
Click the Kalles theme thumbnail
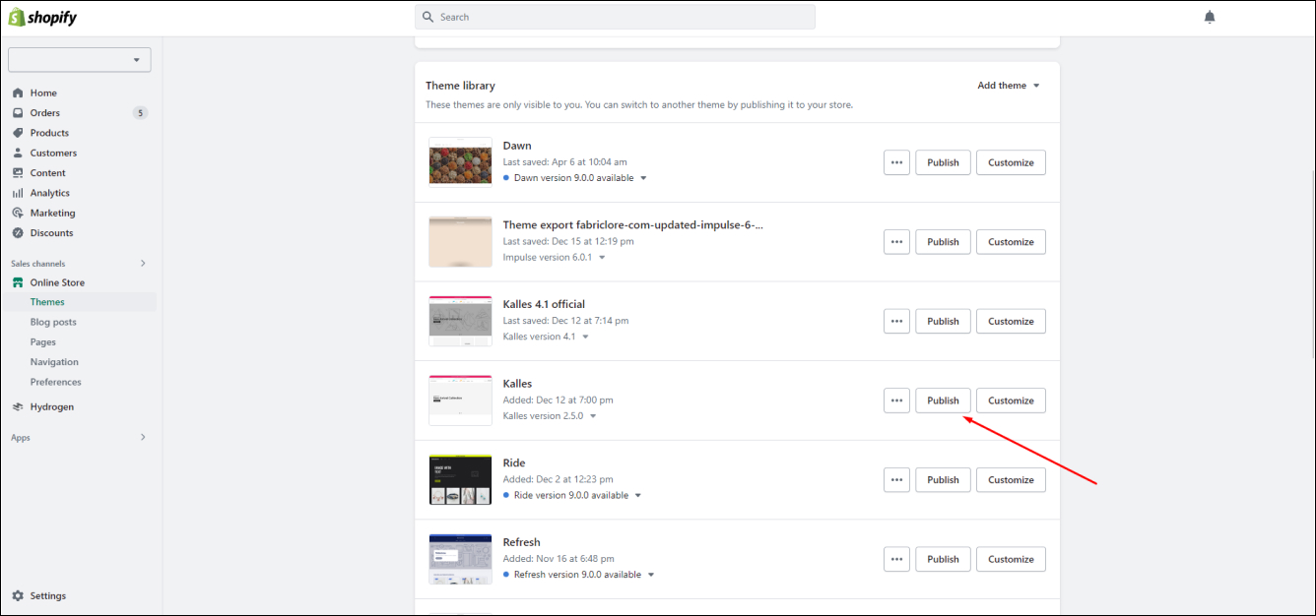(460, 400)
